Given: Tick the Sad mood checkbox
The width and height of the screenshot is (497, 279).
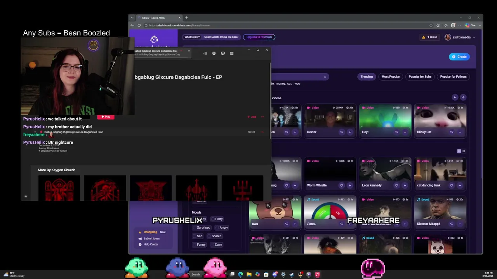Looking at the screenshot, I should click(195, 236).
